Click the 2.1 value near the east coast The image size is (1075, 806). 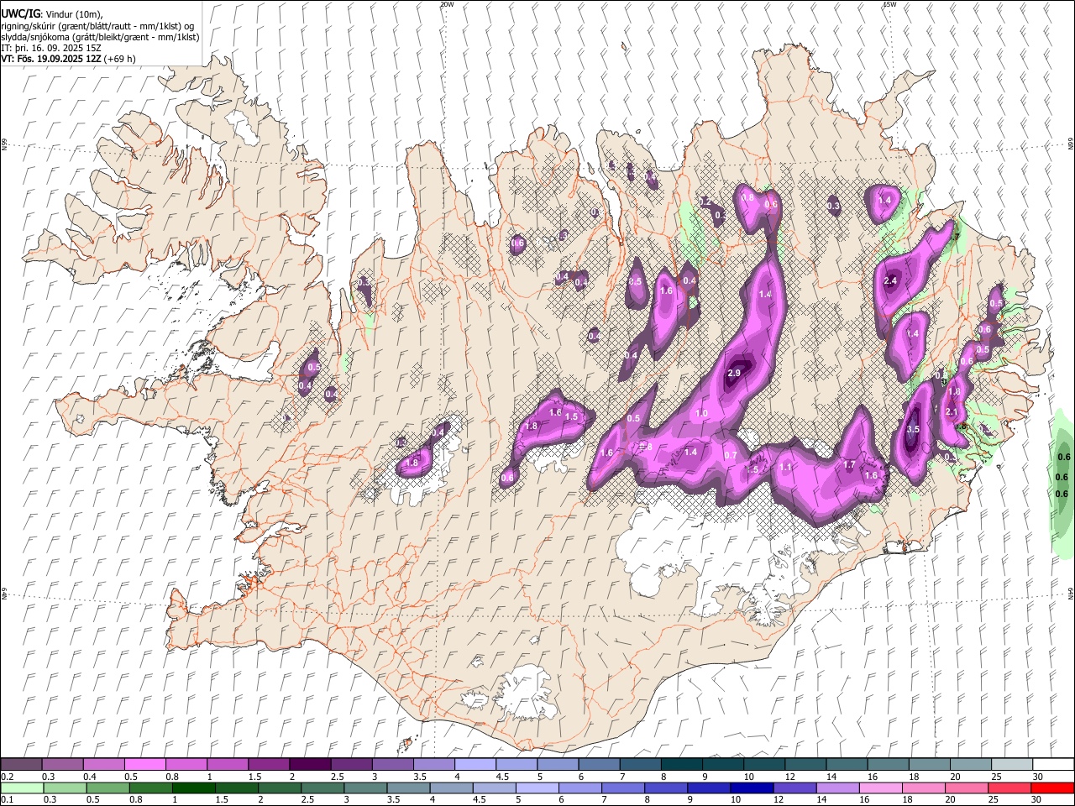952,412
